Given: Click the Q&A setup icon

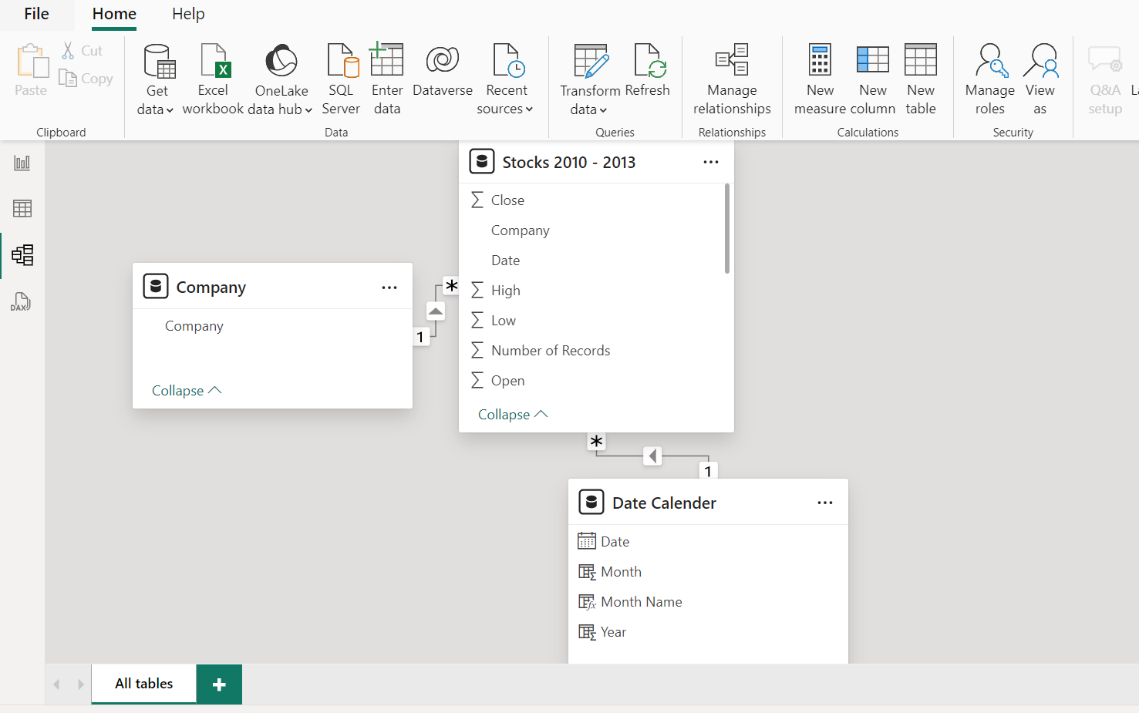Looking at the screenshot, I should click(1104, 59).
